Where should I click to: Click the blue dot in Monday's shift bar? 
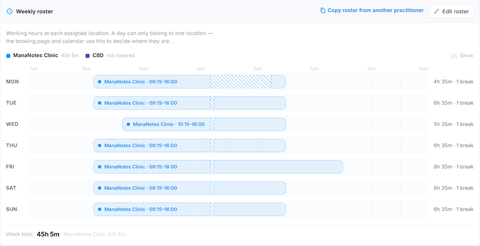pos(100,82)
